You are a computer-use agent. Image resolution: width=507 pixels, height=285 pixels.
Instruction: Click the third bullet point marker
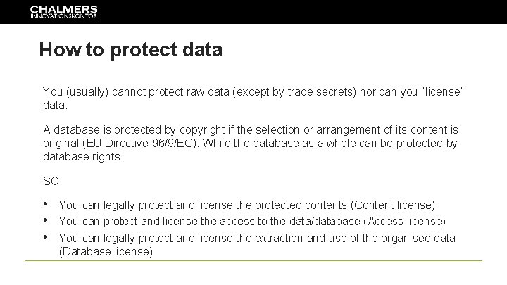tap(45, 237)
